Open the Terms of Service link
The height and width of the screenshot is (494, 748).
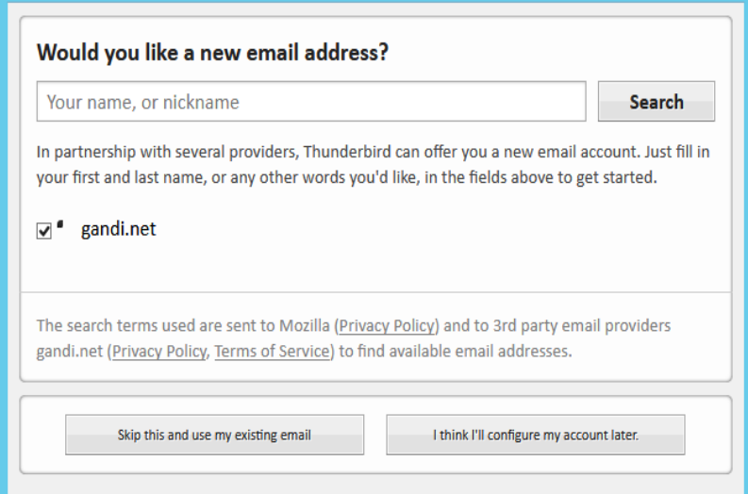pyautogui.click(x=273, y=352)
